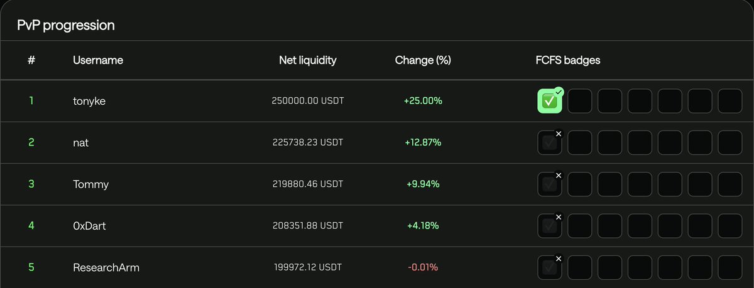Click Tommy's crossed-out first badge
This screenshot has height=288, width=754.
[550, 184]
